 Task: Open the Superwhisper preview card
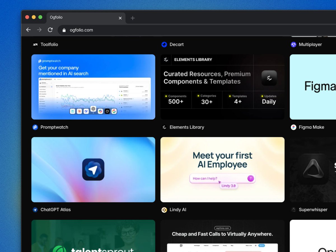pyautogui.click(x=313, y=169)
